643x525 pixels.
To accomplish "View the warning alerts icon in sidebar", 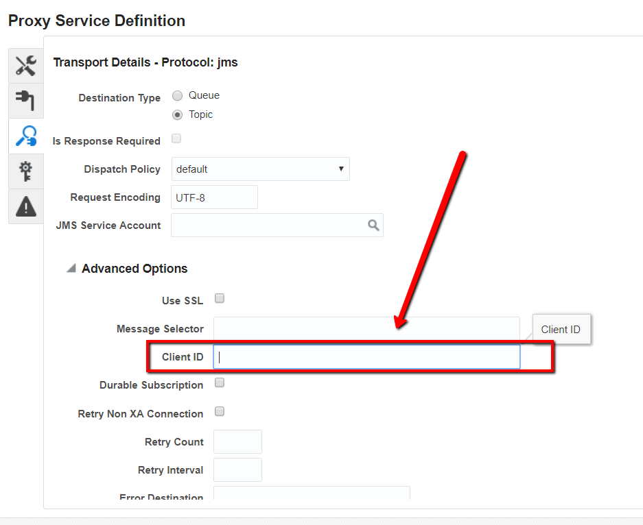I will coord(25,206).
